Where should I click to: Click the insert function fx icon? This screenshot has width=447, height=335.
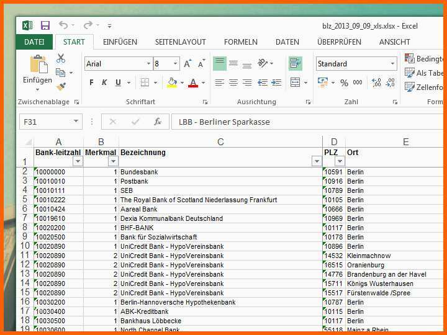tap(157, 122)
